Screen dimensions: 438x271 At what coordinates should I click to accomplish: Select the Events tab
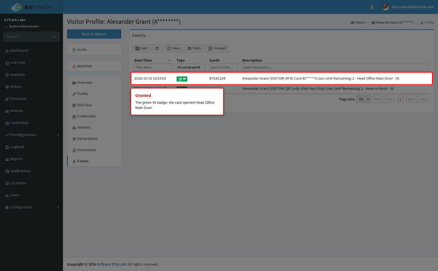click(94, 161)
